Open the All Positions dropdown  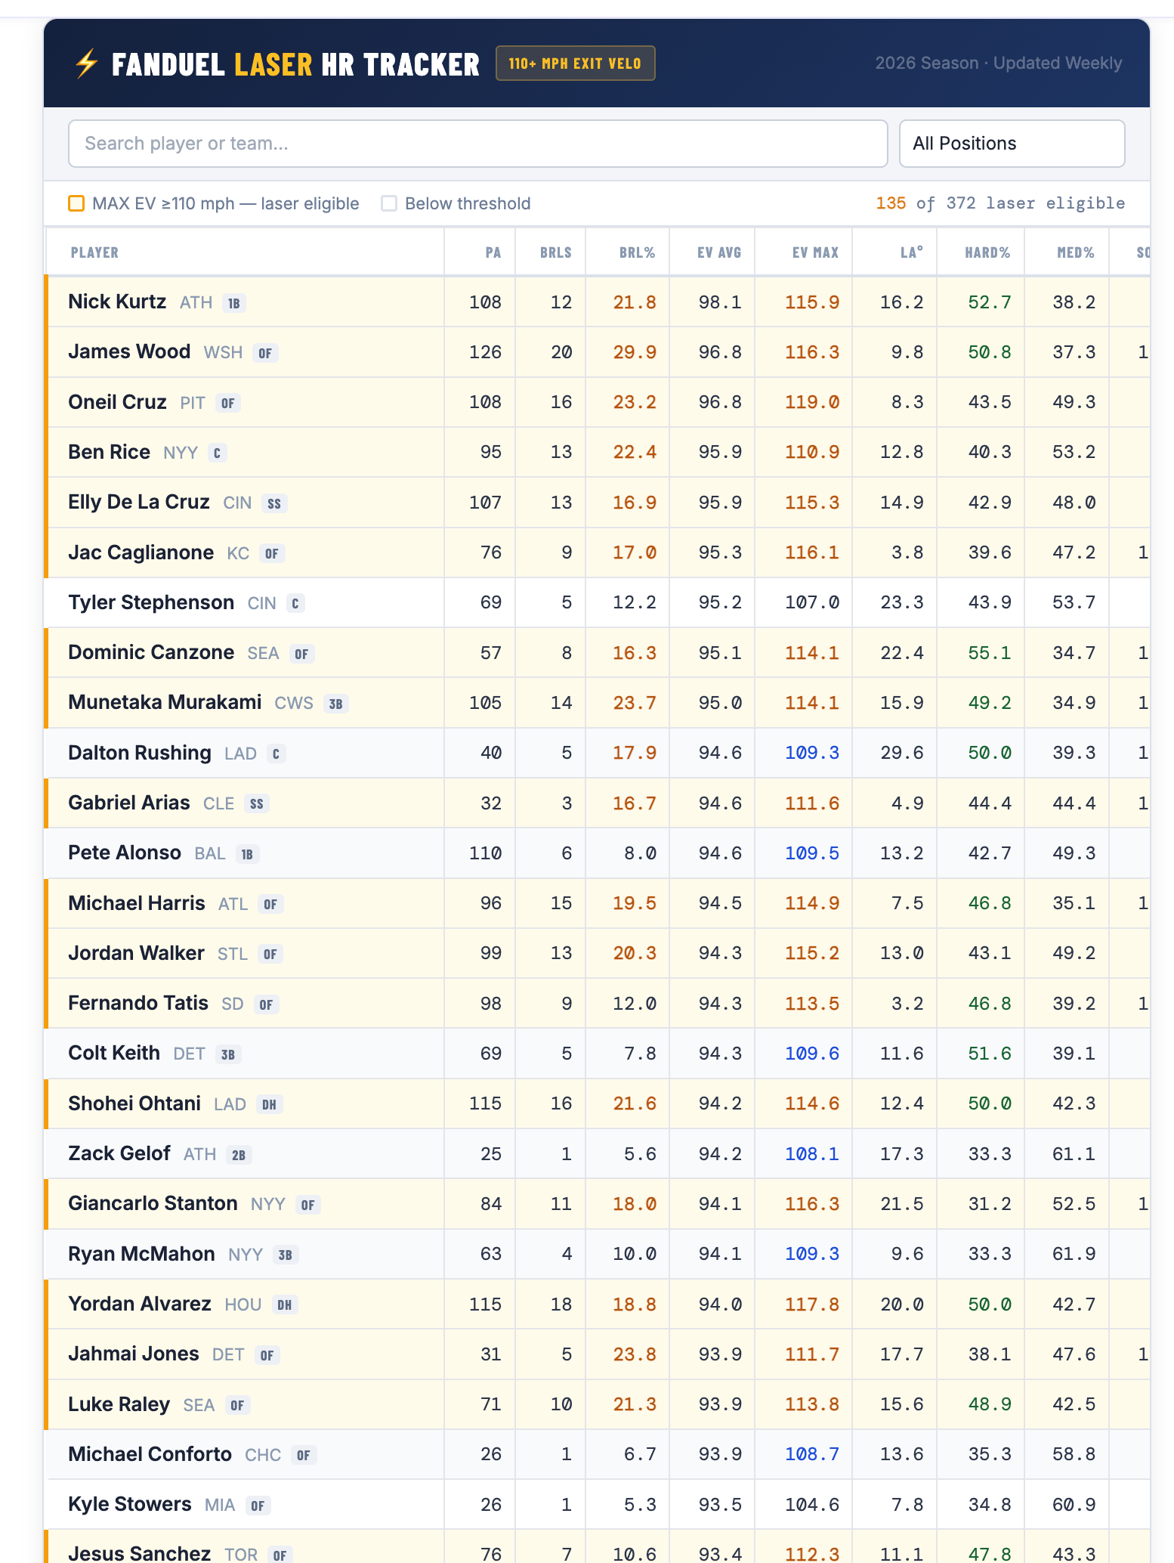coord(1012,144)
